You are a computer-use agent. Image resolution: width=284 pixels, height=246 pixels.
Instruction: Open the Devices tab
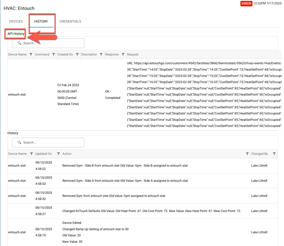pos(16,21)
